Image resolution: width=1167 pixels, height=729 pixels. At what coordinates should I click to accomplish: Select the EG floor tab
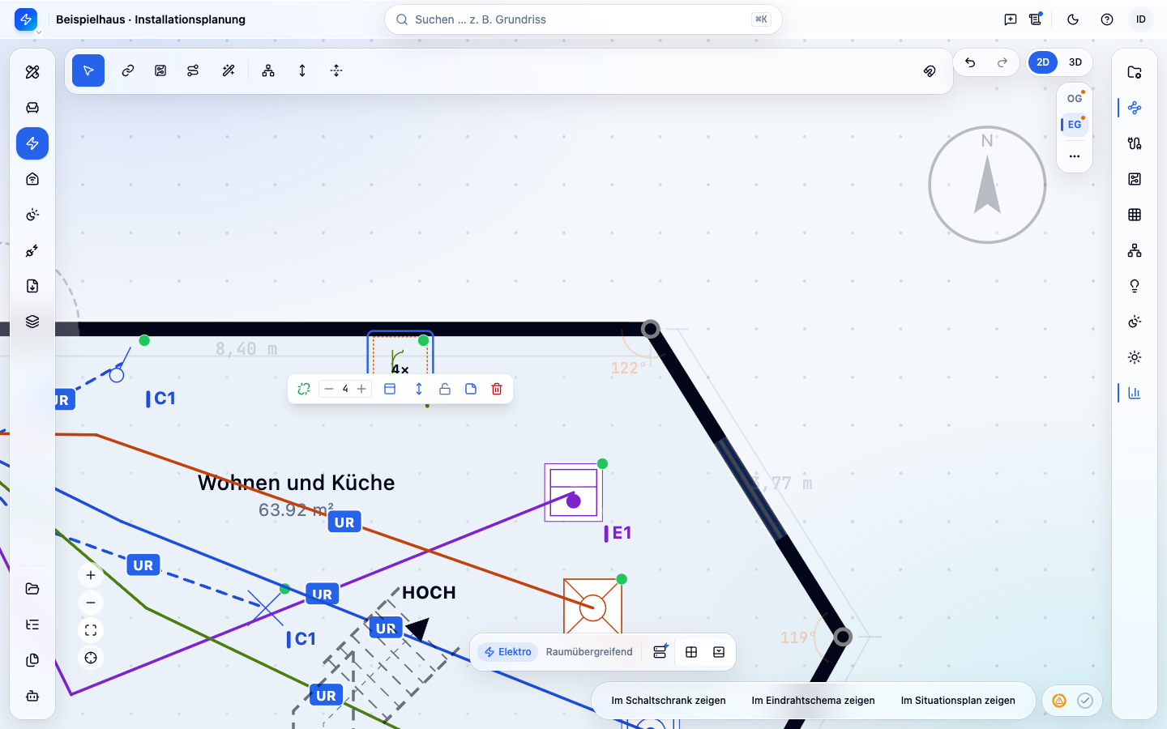1075,125
